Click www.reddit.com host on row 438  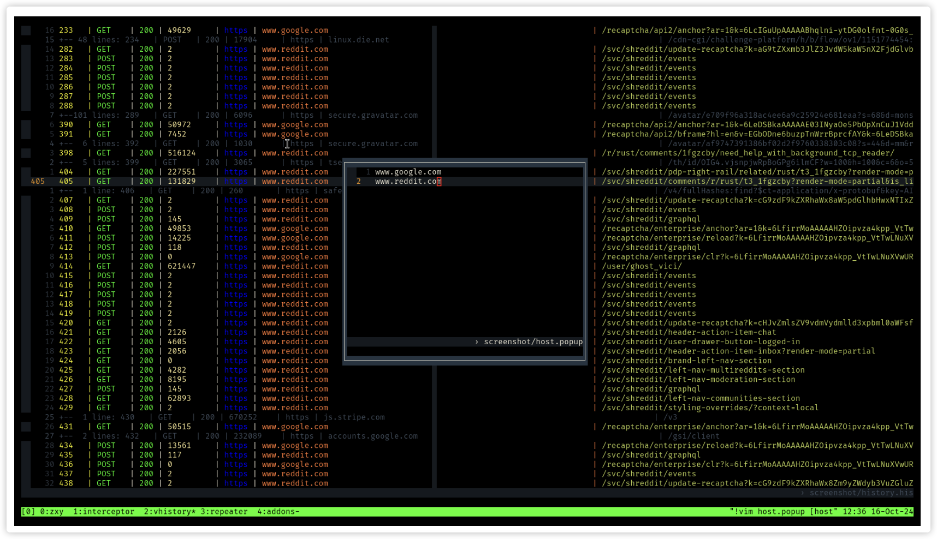[x=295, y=483]
